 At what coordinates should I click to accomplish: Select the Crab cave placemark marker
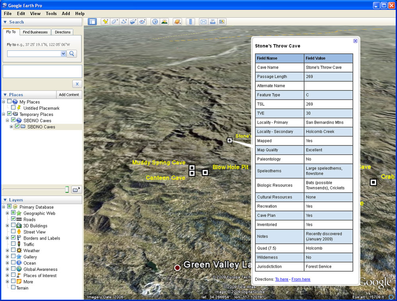(373, 182)
